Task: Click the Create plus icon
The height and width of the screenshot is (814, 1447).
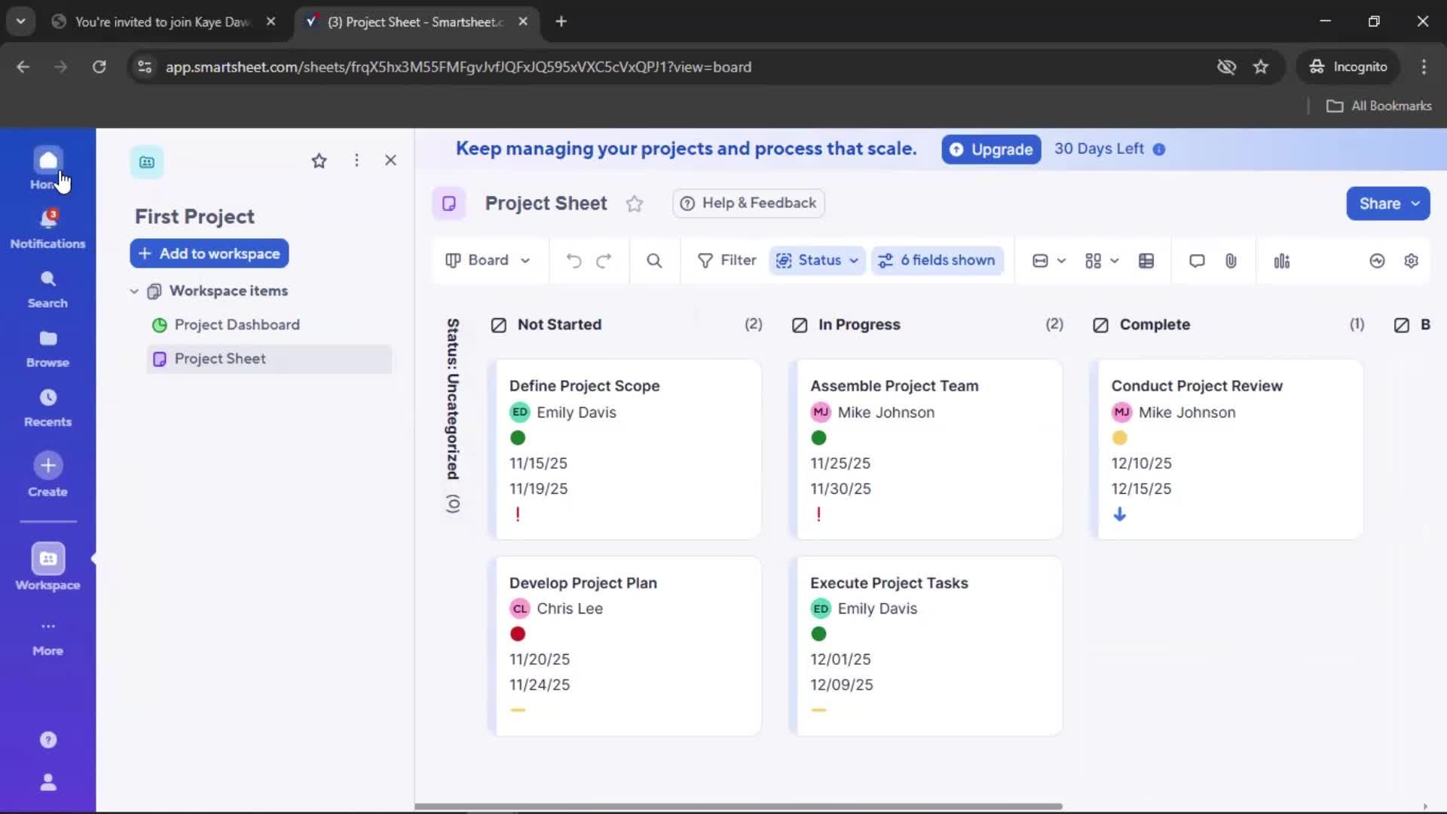Action: [47, 466]
